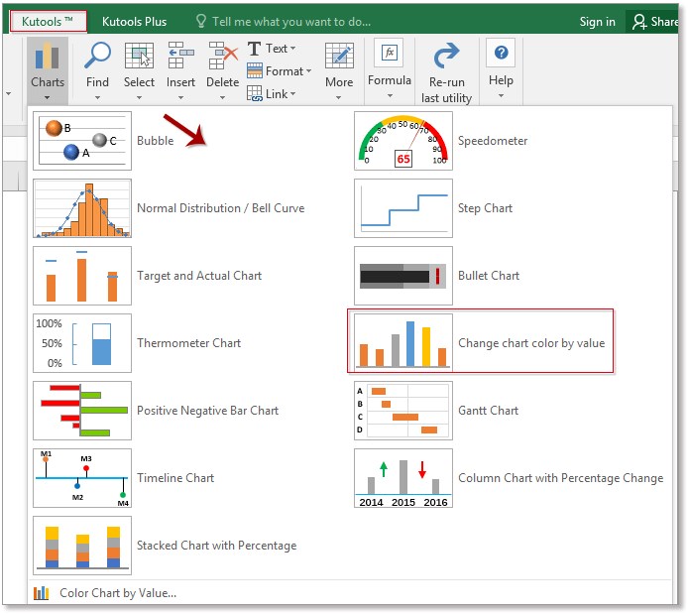Screen dimensions: 688x614
Task: Click the Re-run last utility arrow
Action: (446, 56)
